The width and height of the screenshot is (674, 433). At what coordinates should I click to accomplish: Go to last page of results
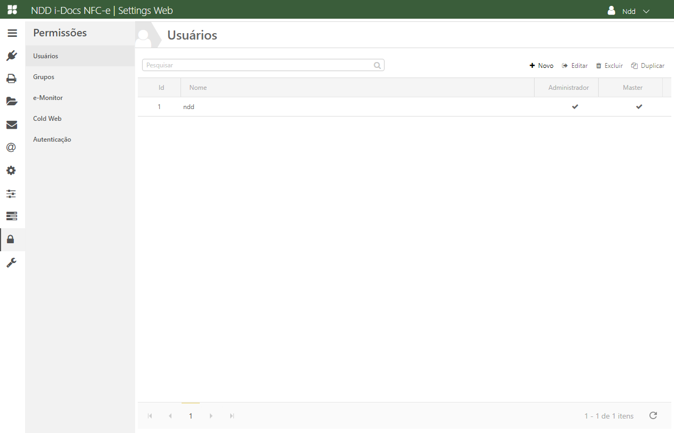[232, 416]
